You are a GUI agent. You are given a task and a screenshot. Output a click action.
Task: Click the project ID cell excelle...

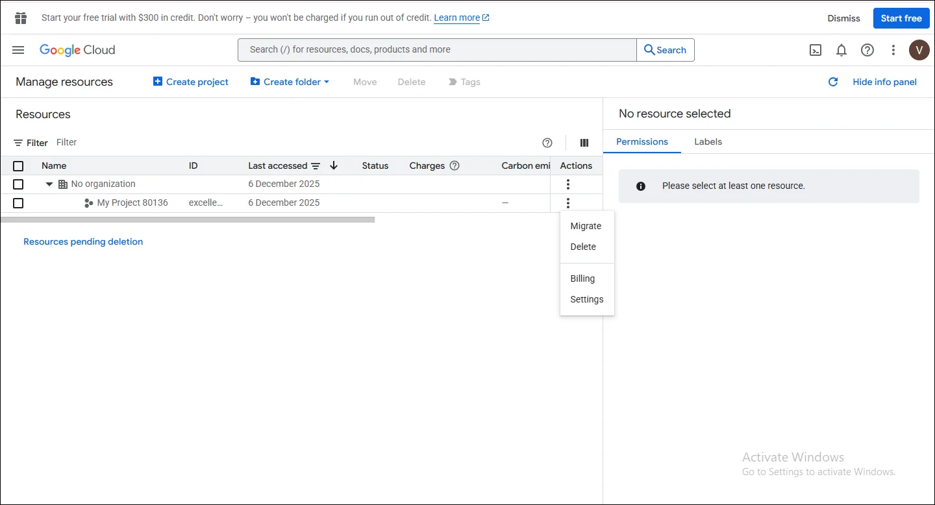tap(206, 203)
